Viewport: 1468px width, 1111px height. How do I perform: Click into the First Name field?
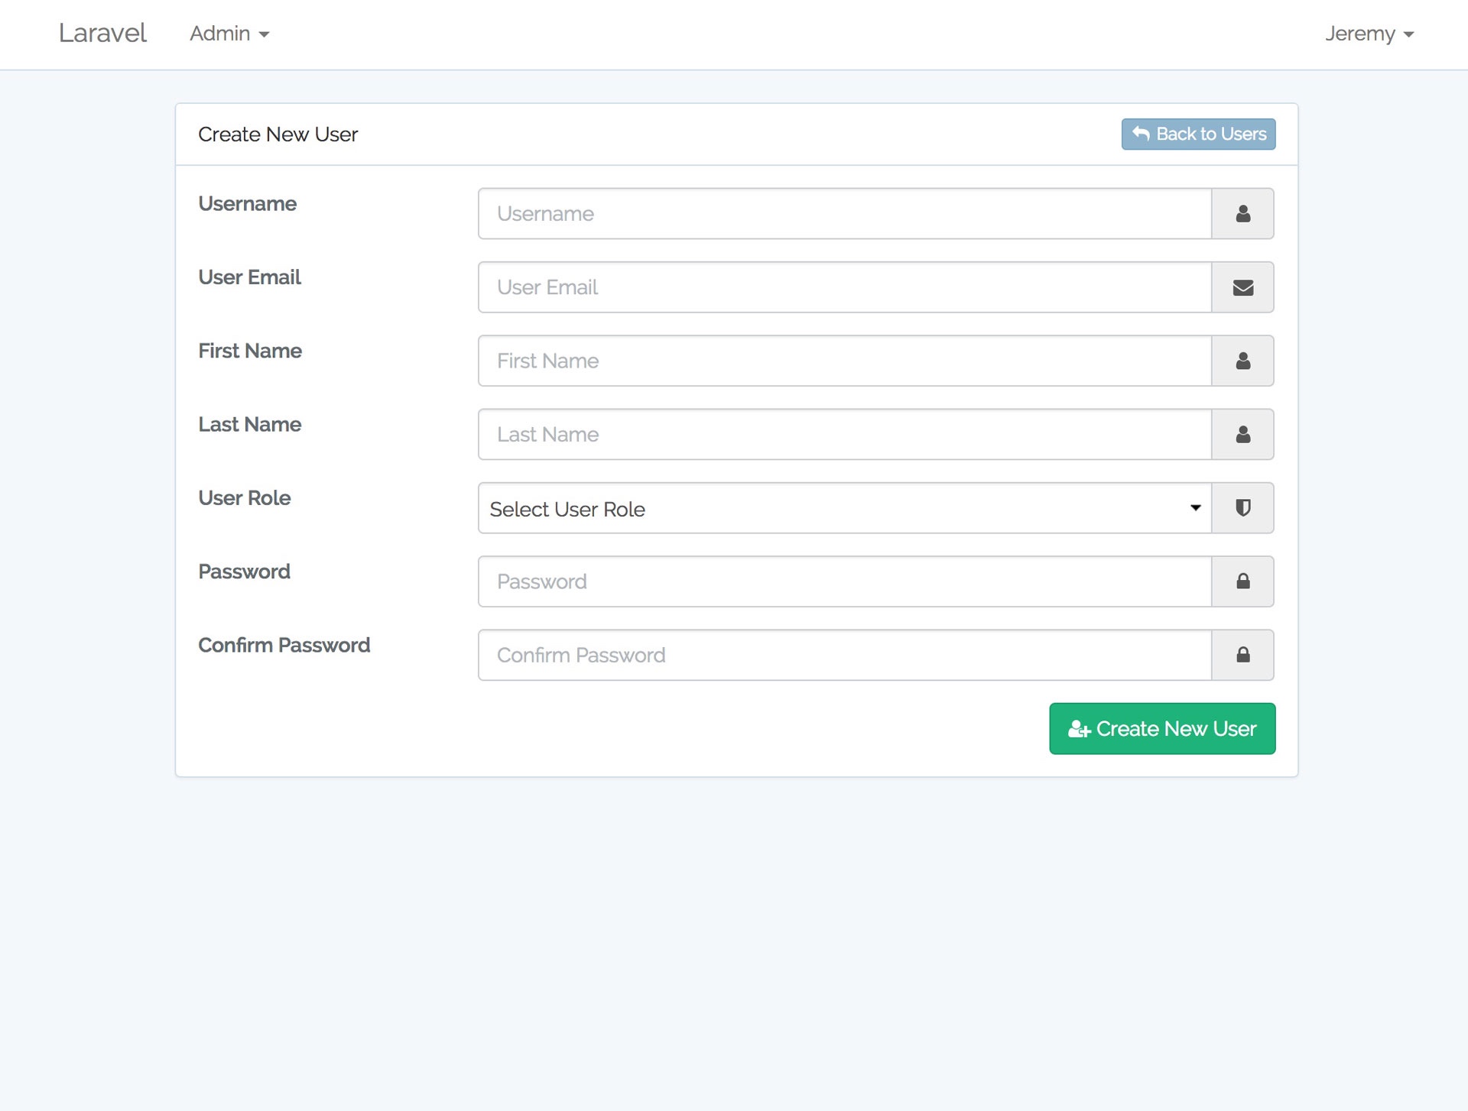pos(844,361)
